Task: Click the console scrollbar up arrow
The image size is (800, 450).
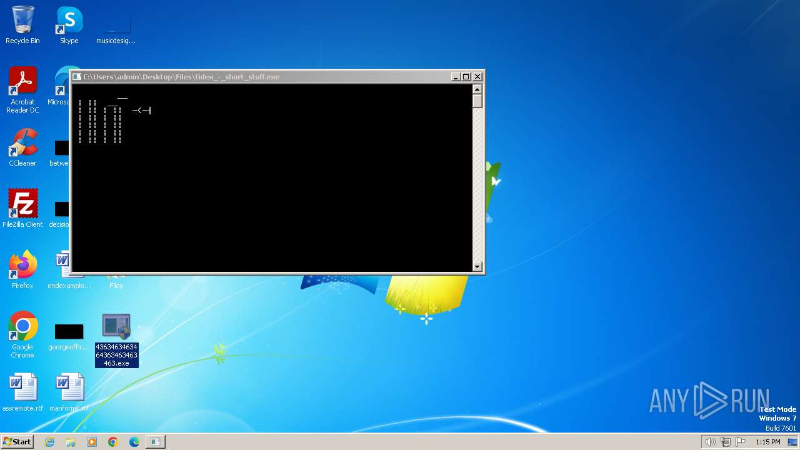Action: (x=477, y=89)
